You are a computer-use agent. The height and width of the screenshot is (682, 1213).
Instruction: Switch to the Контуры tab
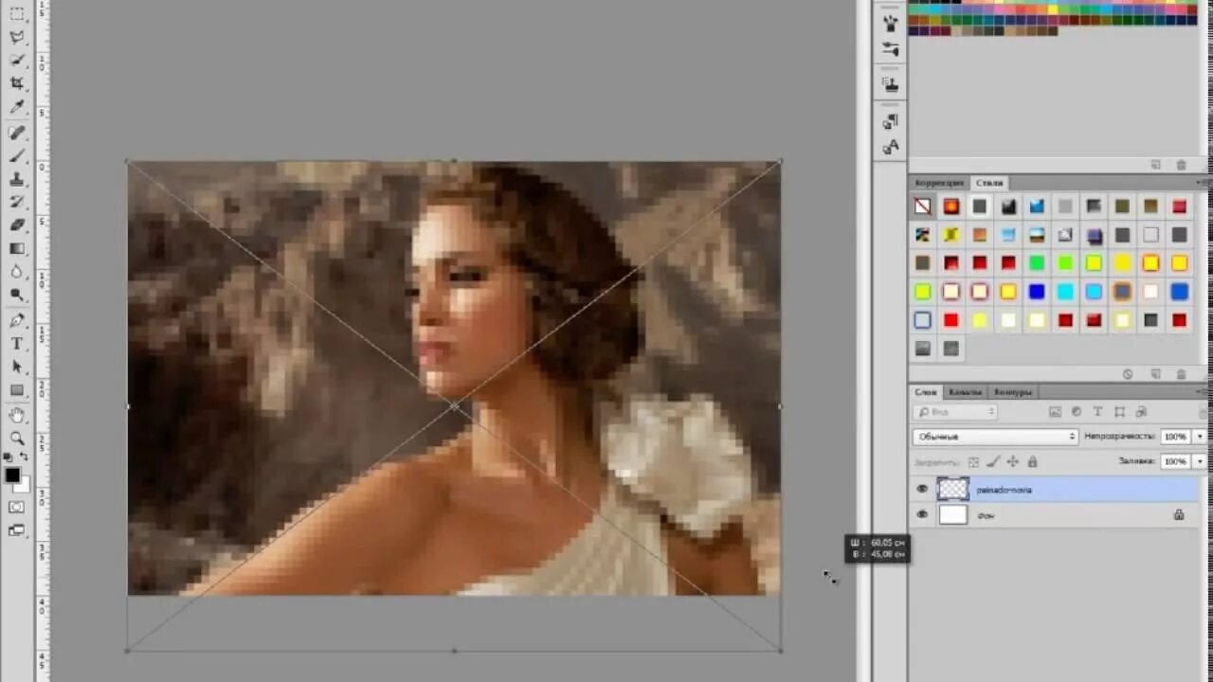point(1012,392)
